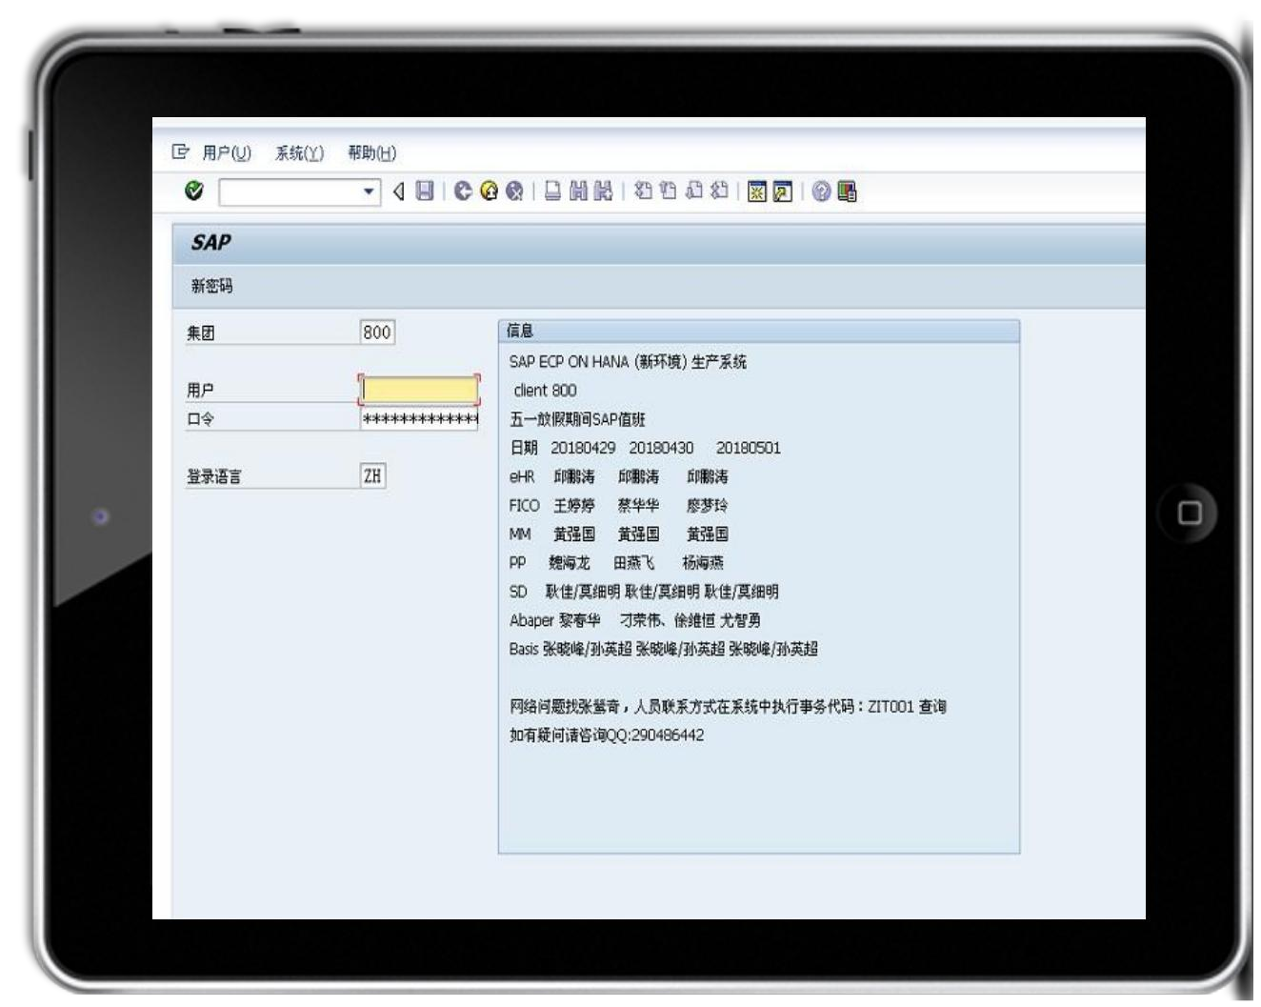Click the green Back arrow icon
The height and width of the screenshot is (1007, 1261).
click(464, 191)
